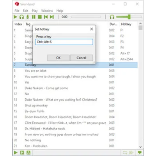Image resolution: width=156 pixels, height=156 pixels.
Task: Select "Duke Nukem - What are you waiting for"
Action: point(75,100)
